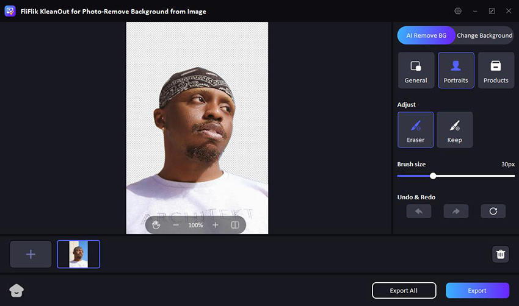Click the Redo arrow button

(x=456, y=211)
